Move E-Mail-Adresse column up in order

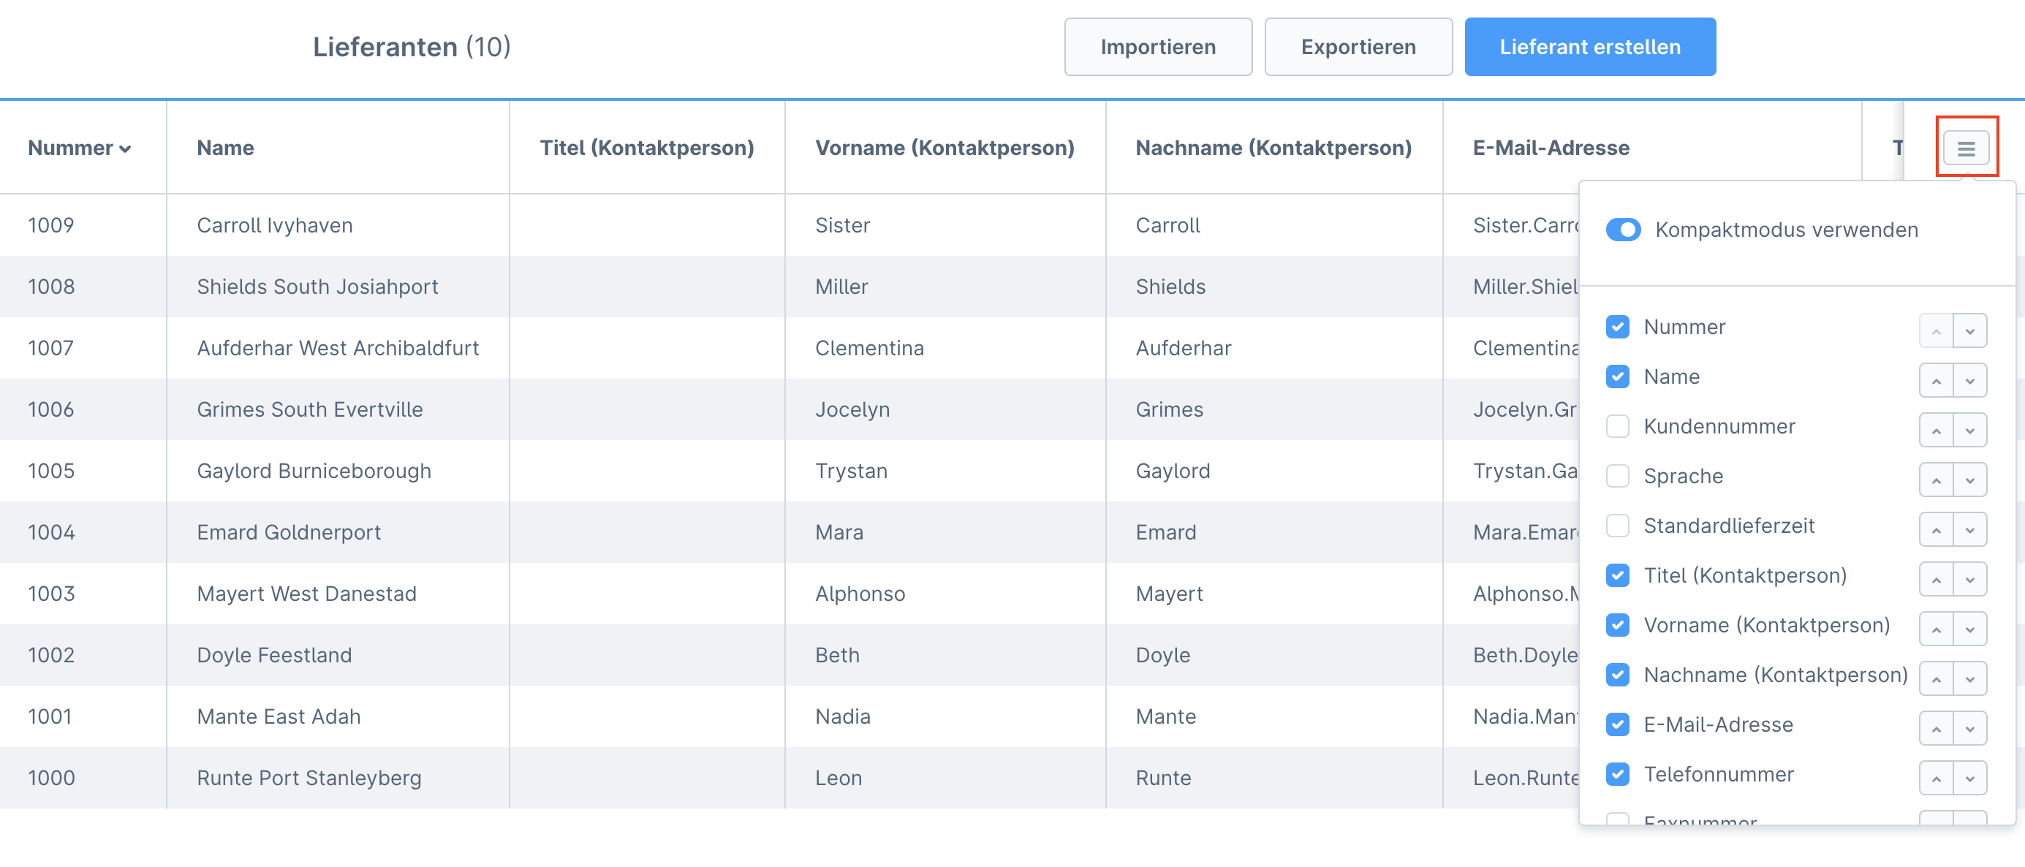[1935, 728]
